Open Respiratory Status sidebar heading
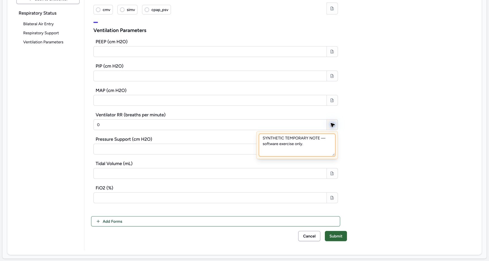Viewport: 489px width, 261px height. (x=38, y=13)
